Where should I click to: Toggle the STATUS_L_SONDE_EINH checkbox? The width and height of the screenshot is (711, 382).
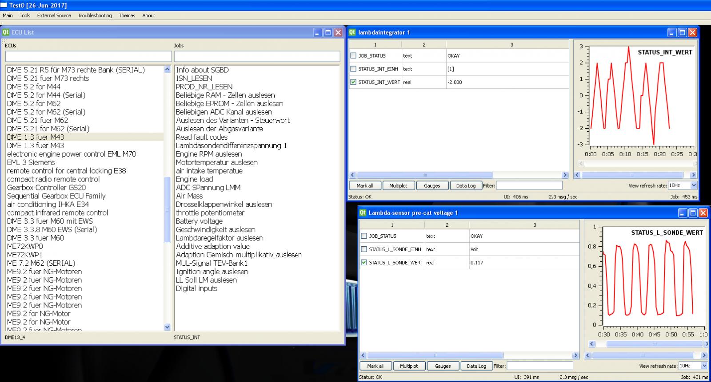364,249
